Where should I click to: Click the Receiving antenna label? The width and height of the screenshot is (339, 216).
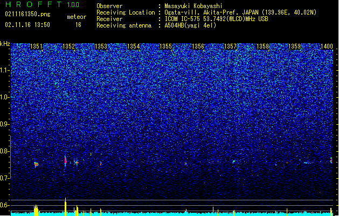124,25
